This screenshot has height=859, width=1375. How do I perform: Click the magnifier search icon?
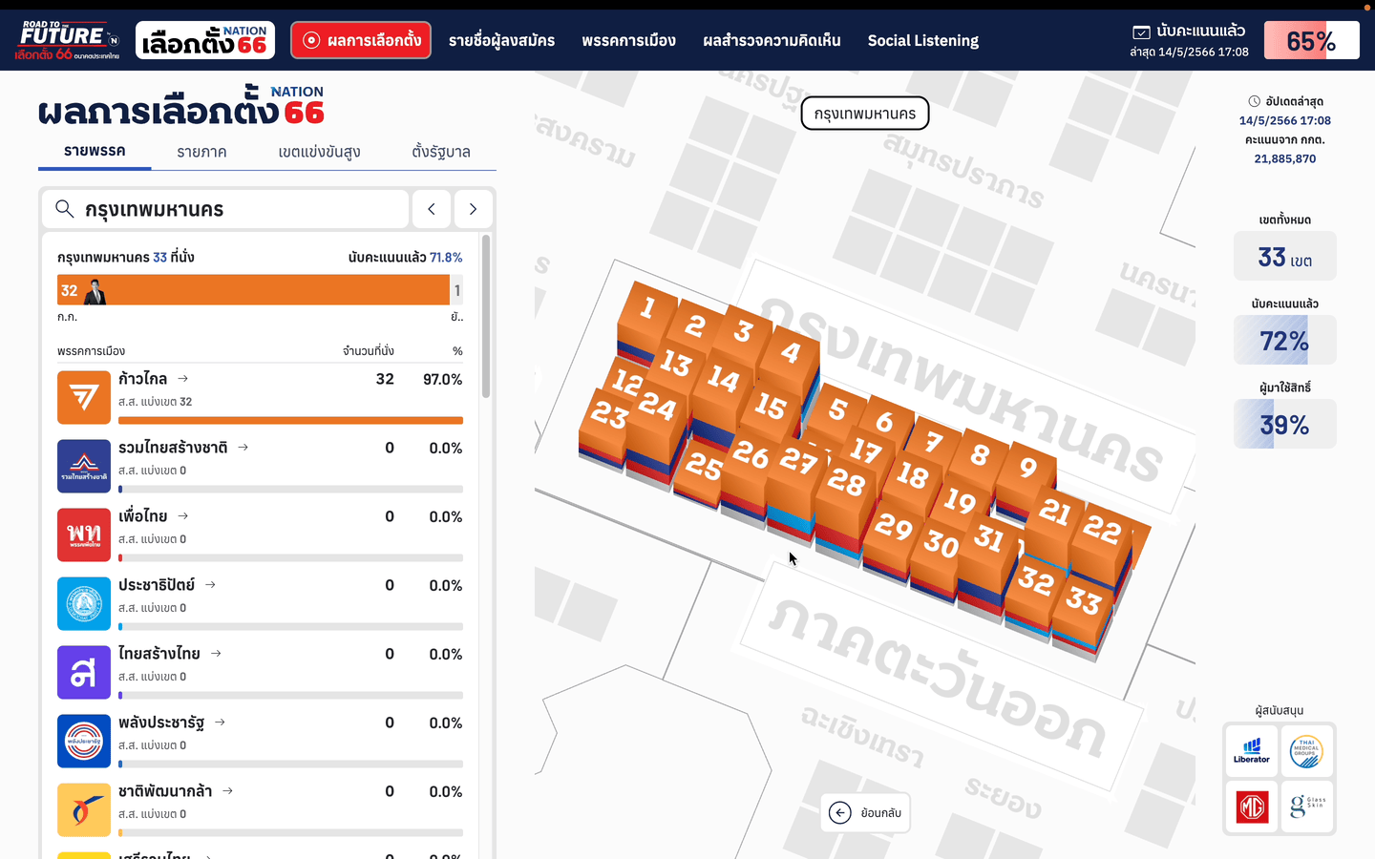[64, 209]
